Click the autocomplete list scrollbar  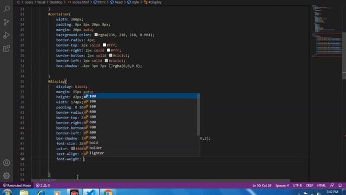click(x=198, y=114)
